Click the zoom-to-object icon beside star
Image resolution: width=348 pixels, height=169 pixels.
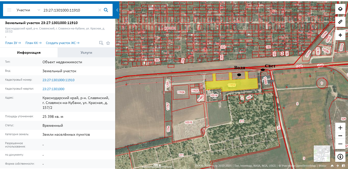click(101, 43)
